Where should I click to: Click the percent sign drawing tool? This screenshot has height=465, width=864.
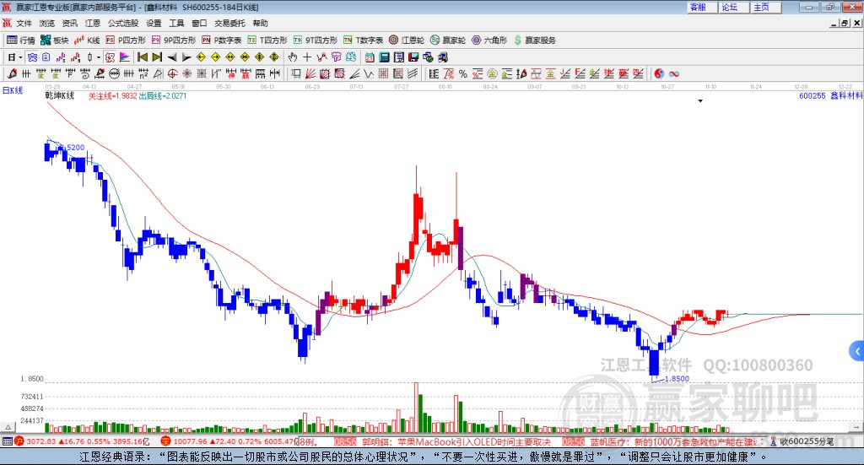(463, 73)
